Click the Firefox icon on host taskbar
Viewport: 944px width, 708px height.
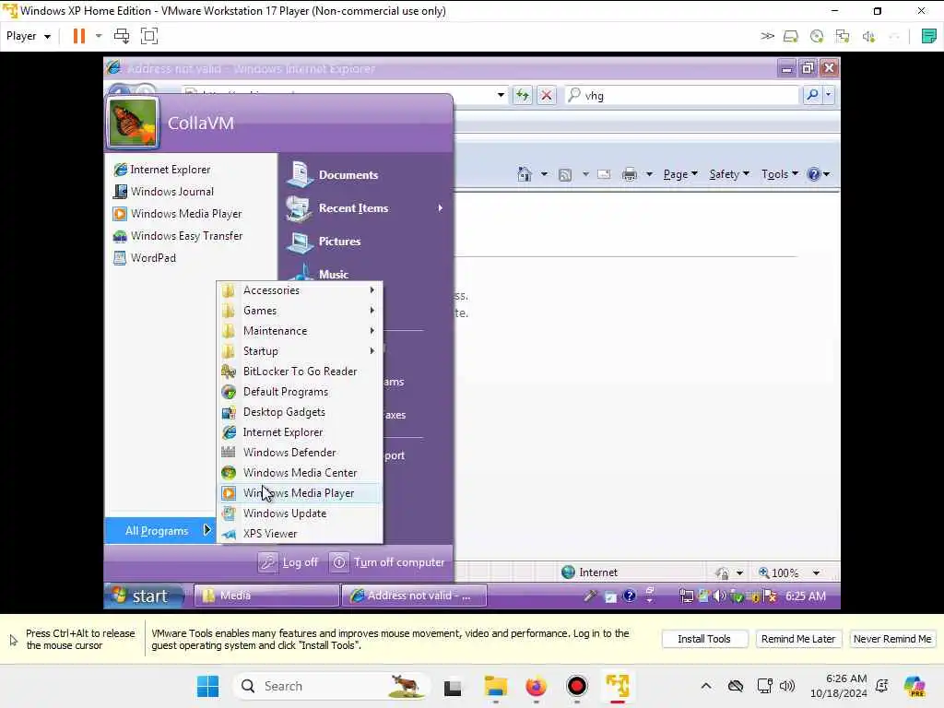tap(536, 686)
